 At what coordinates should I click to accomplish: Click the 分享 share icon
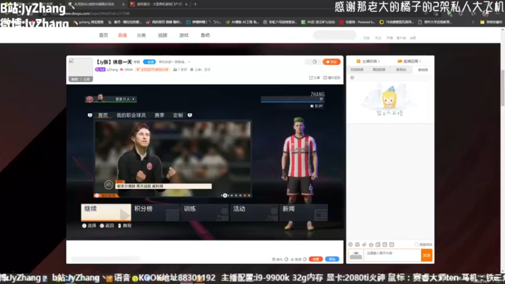[311, 78]
